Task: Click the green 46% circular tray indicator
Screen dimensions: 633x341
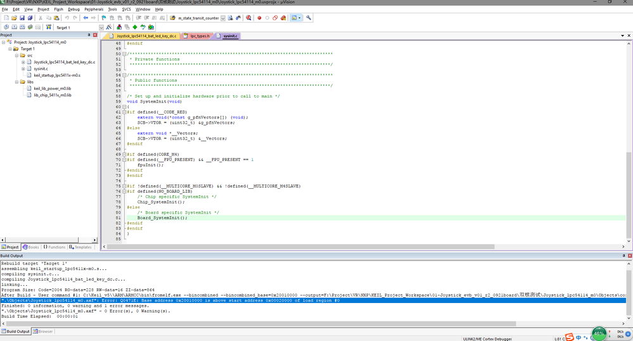Action: [599, 334]
